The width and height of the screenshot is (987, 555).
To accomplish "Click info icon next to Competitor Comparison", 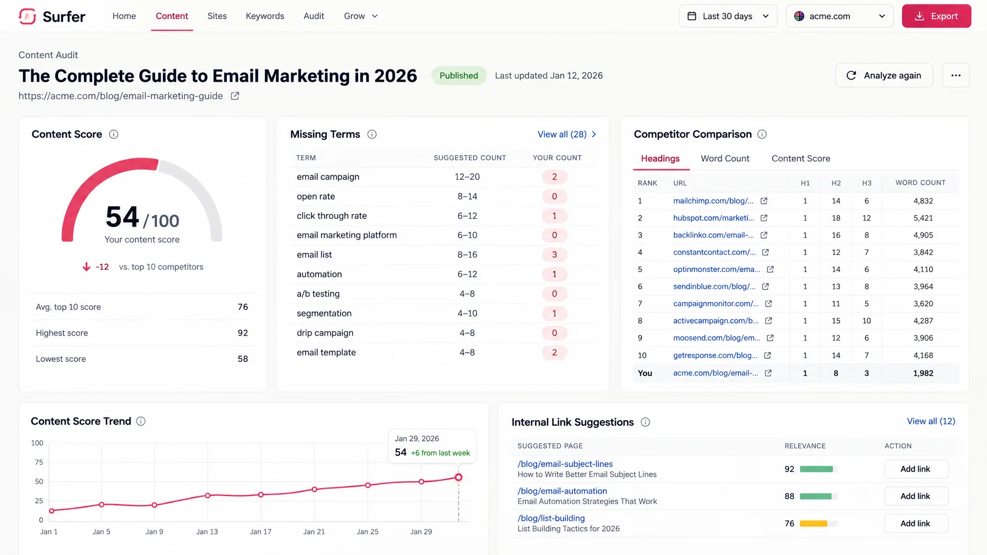I will (762, 134).
